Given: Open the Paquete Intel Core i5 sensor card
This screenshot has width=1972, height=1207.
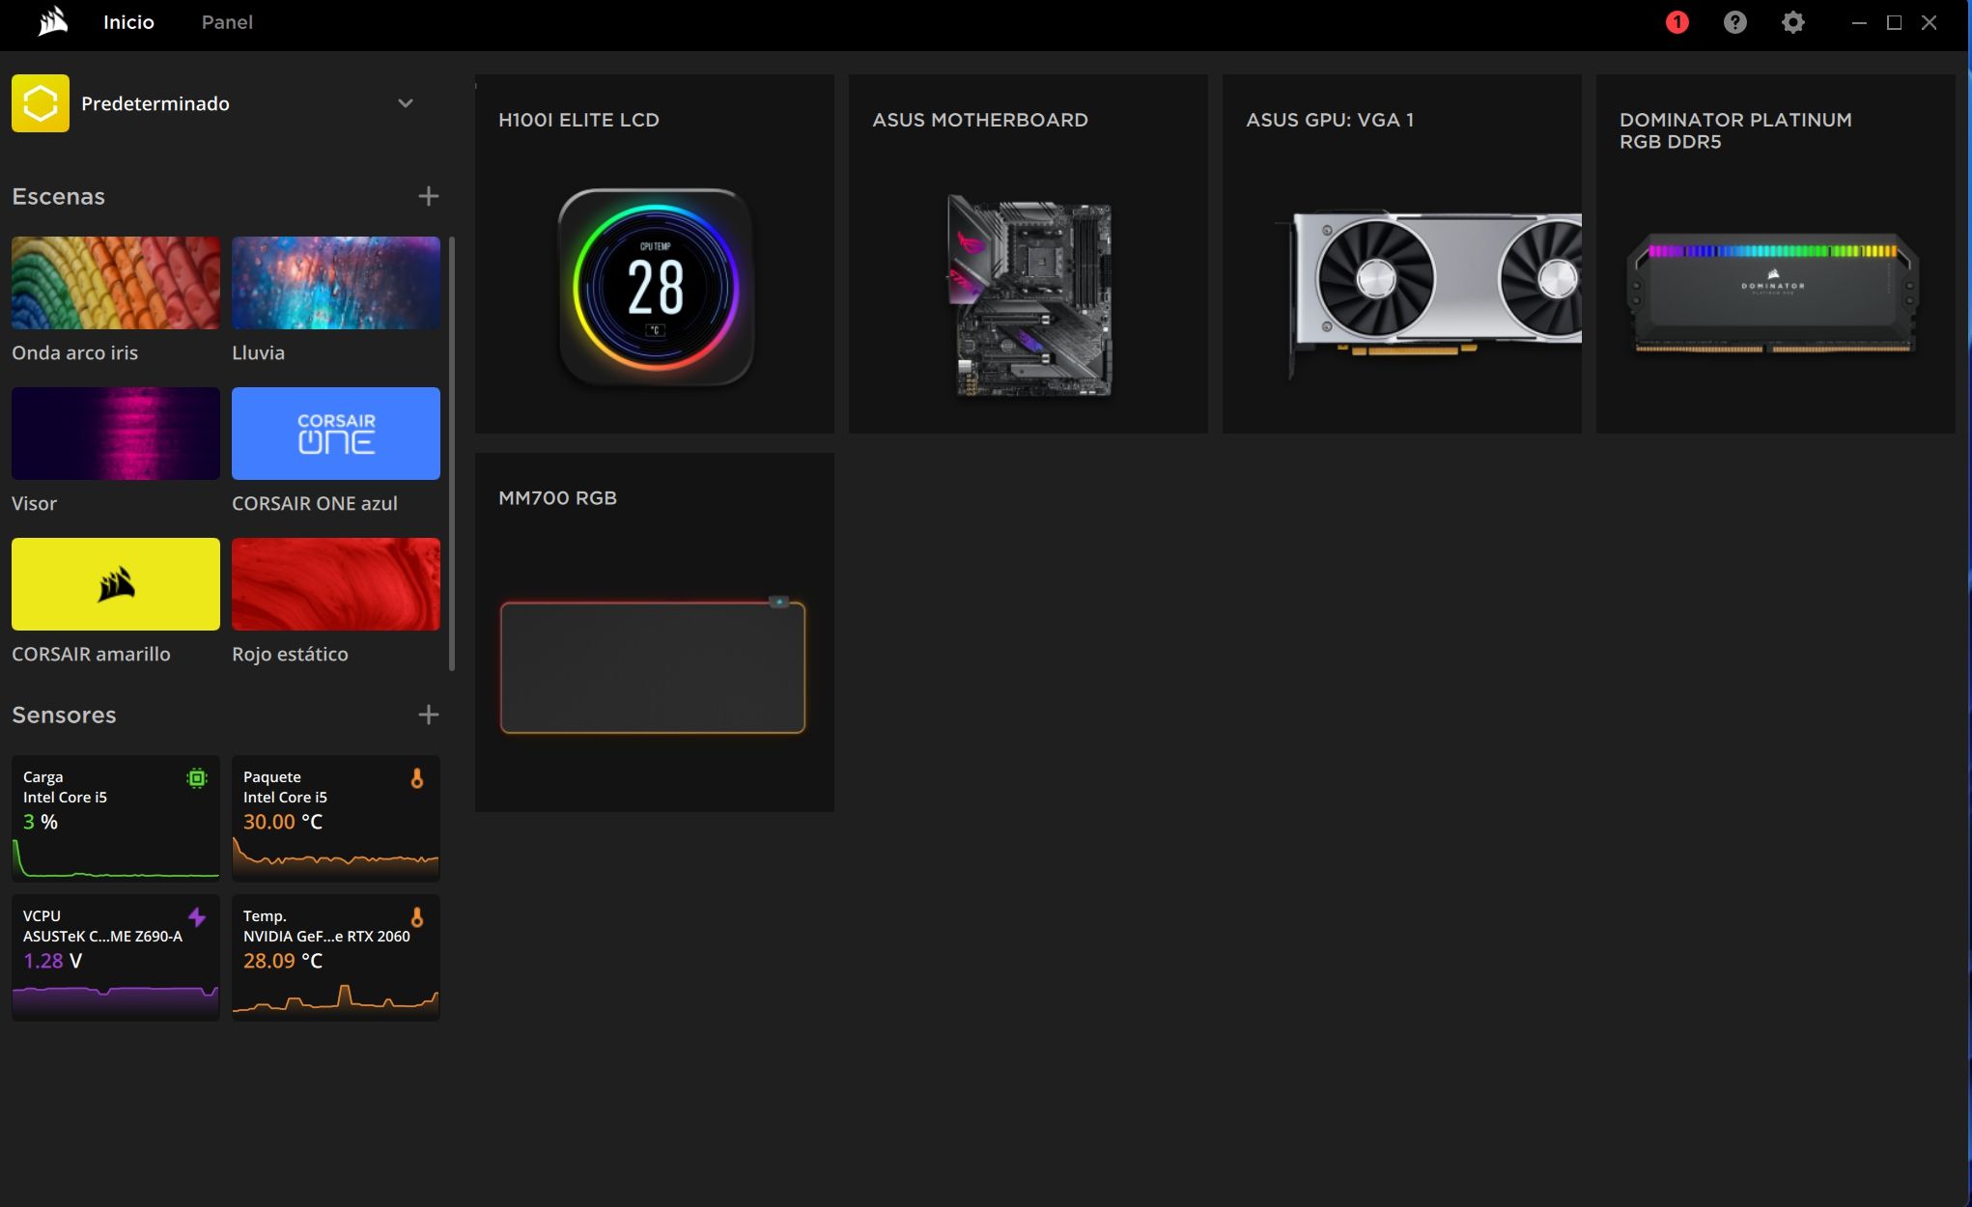Looking at the screenshot, I should coord(336,818).
